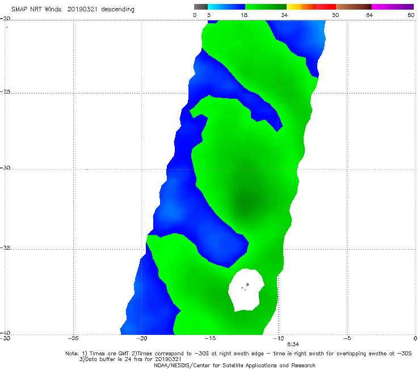
Task: Click the longitude '-5' label on bottom axis
Action: [x=347, y=338]
